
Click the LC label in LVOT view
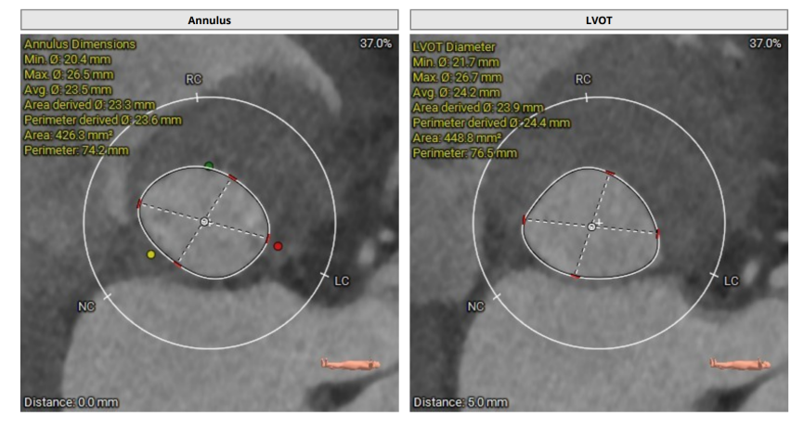(732, 280)
